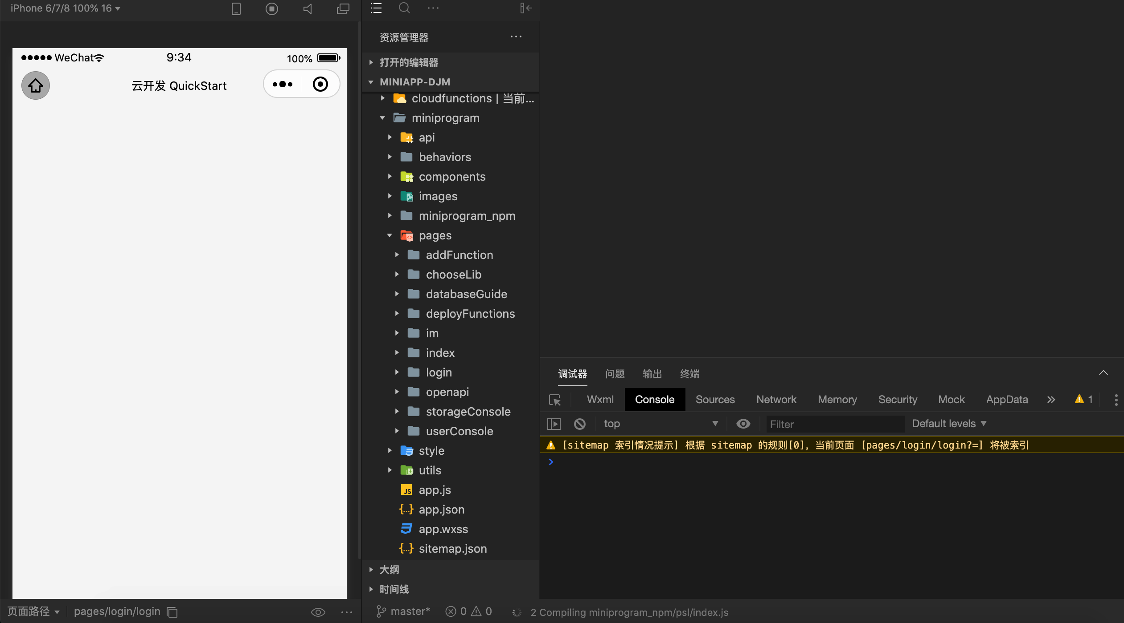The height and width of the screenshot is (623, 1124).
Task: Open the app.json file
Action: 441,510
